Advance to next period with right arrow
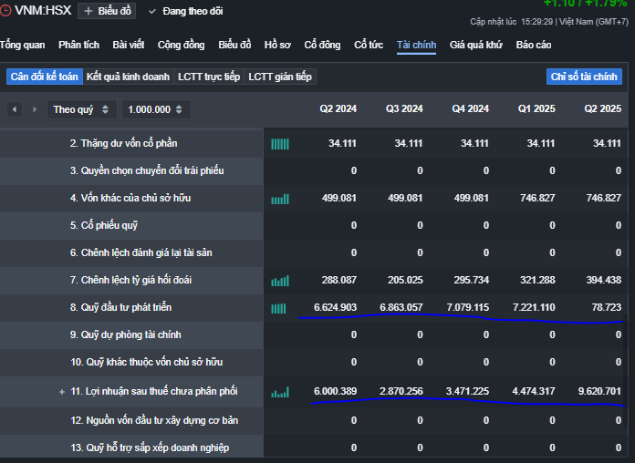The width and height of the screenshot is (635, 463). (x=35, y=109)
